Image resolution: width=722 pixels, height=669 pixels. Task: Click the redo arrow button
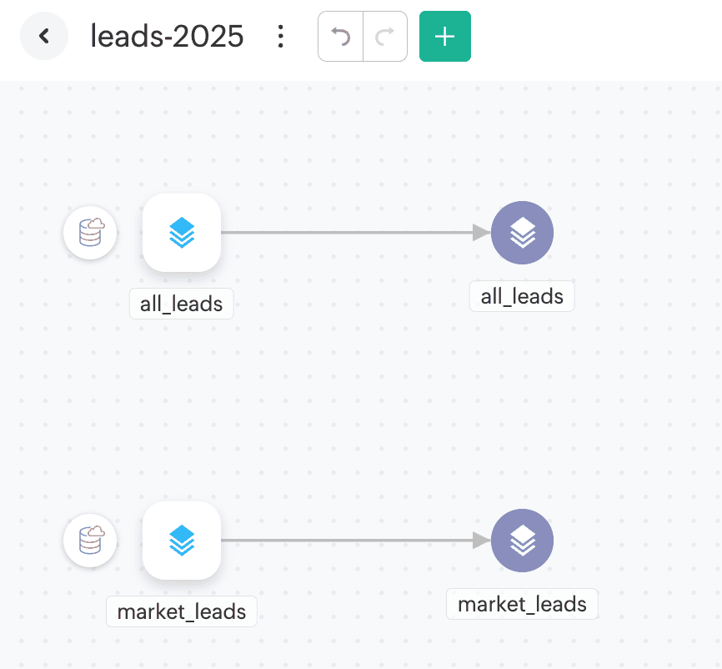[385, 37]
